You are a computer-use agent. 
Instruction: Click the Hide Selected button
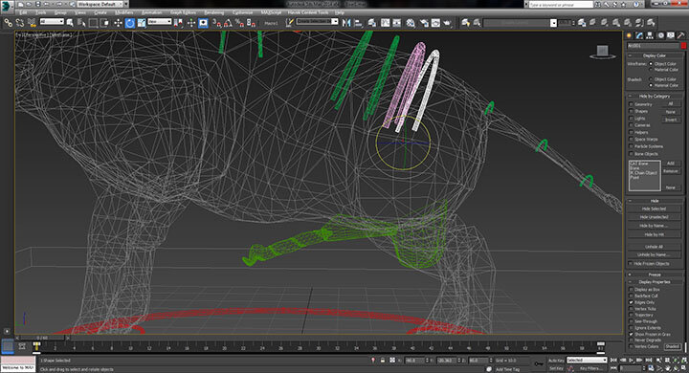click(x=654, y=208)
